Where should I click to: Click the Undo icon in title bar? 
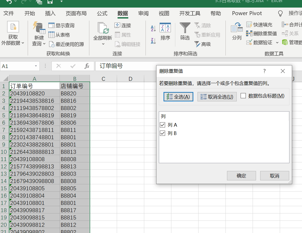click(x=9, y=2)
